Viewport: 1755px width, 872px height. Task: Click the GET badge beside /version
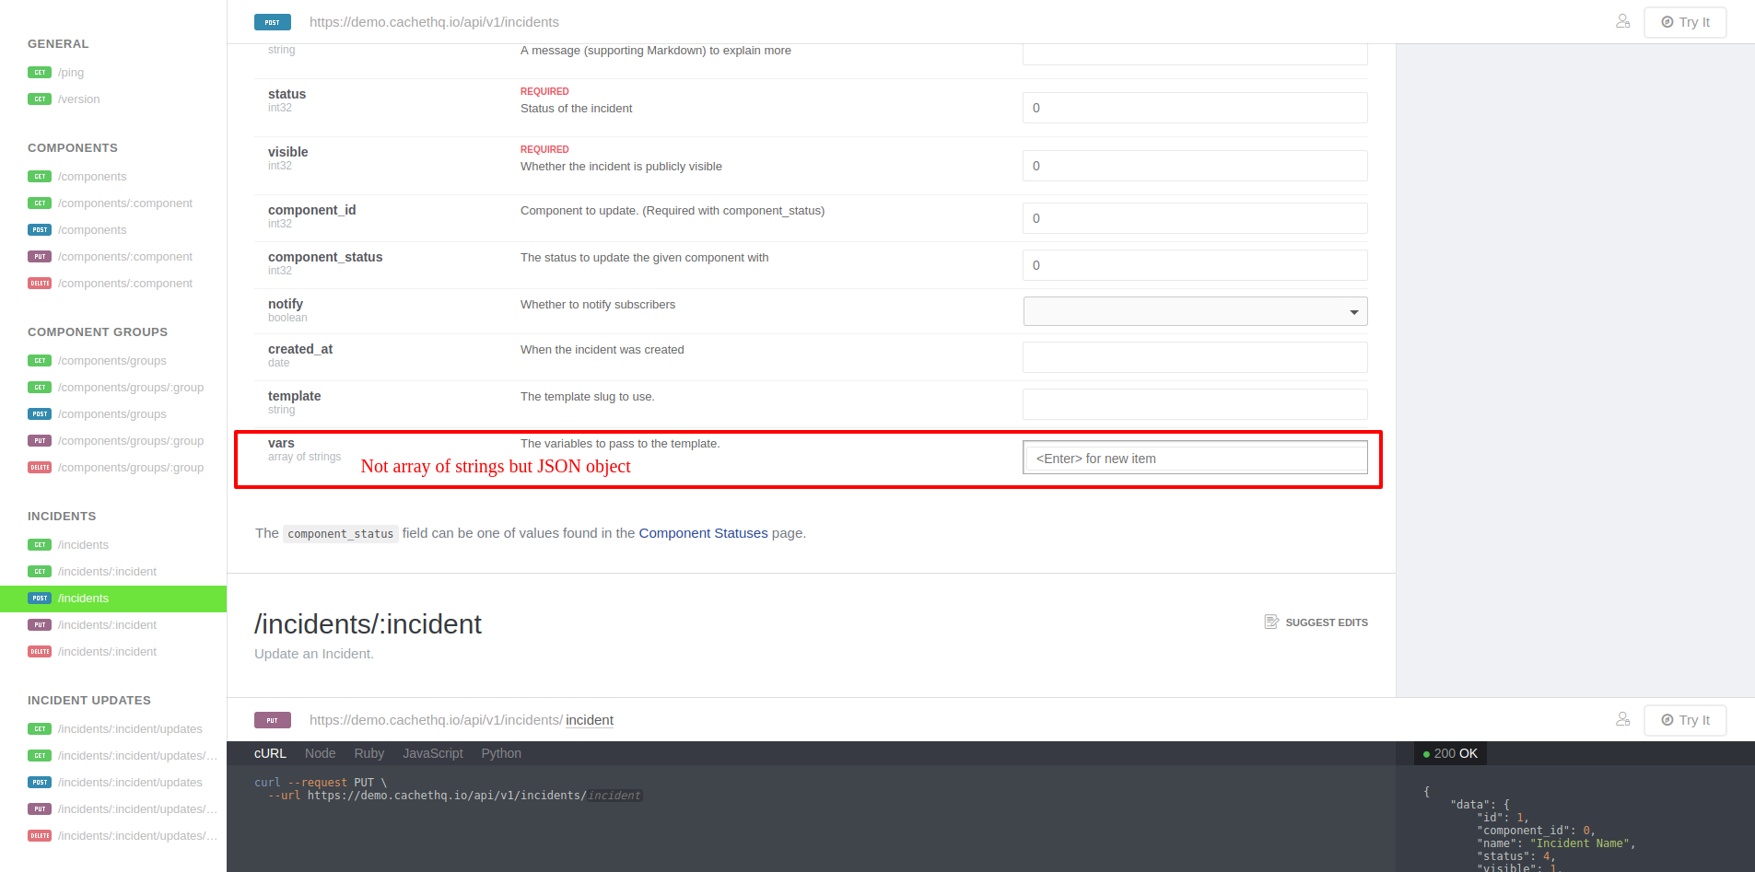tap(40, 99)
